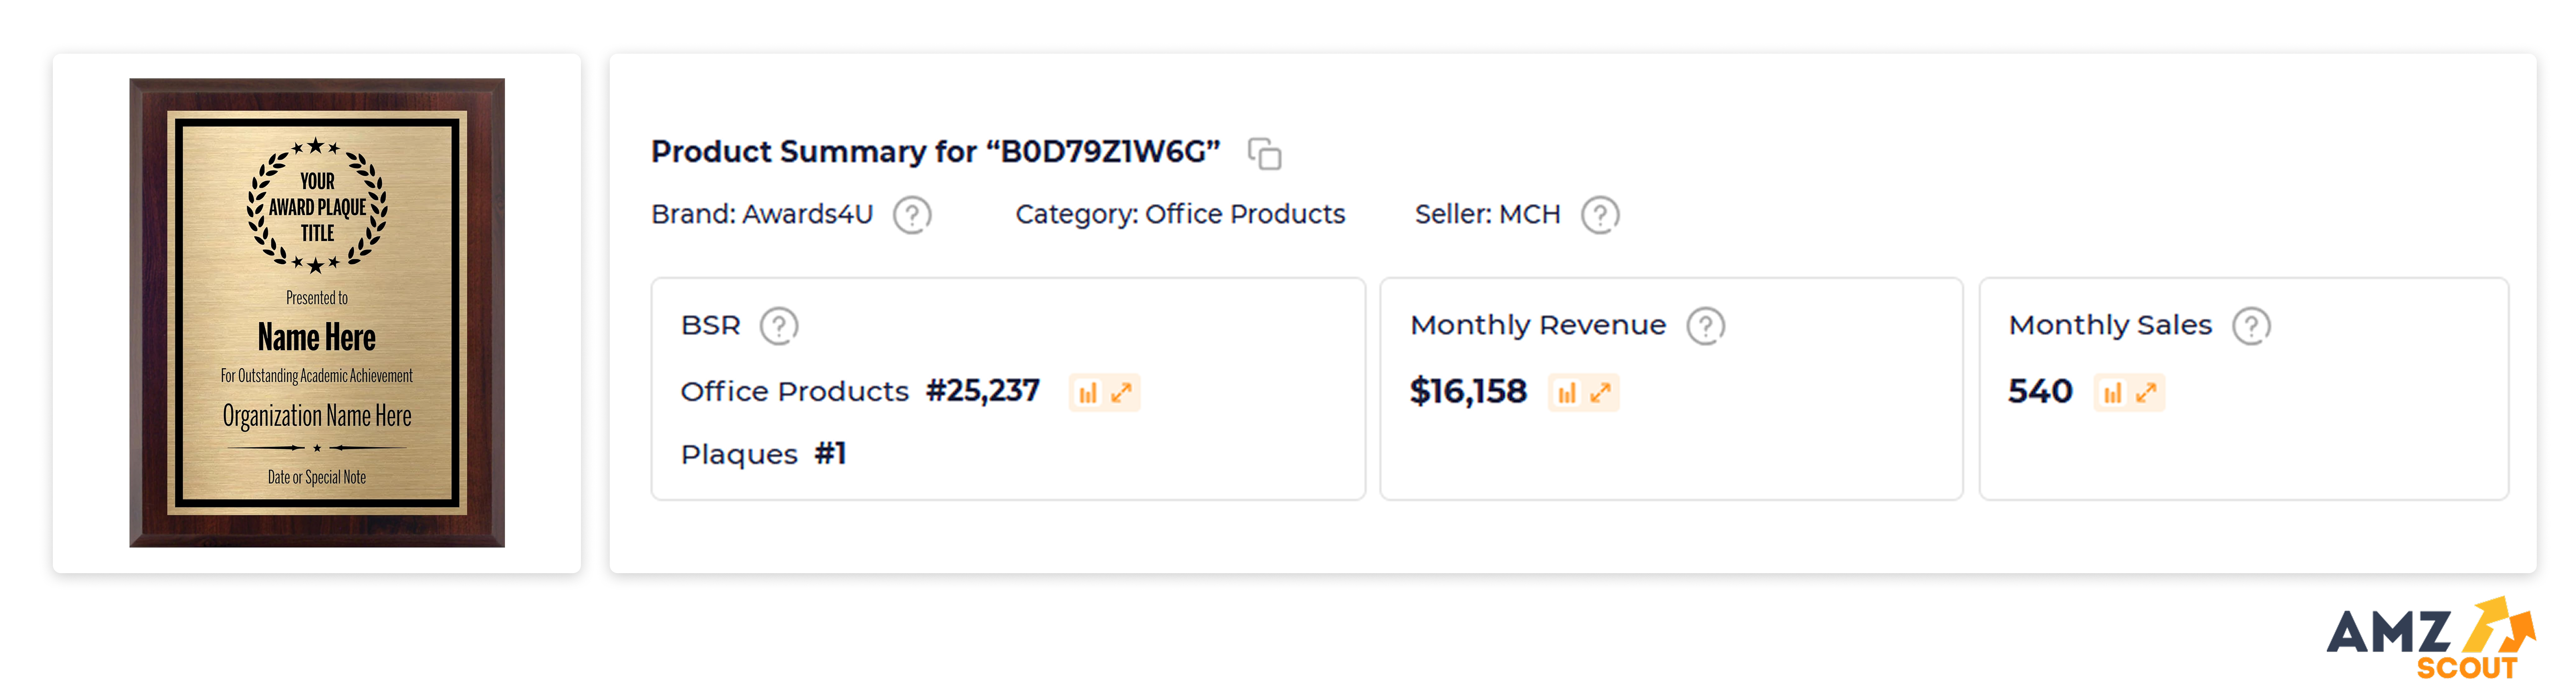This screenshot has width=2576, height=699.
Task: Click Category: Office Products label
Action: coord(1180,215)
